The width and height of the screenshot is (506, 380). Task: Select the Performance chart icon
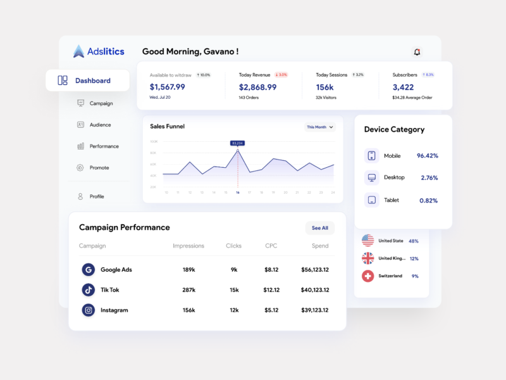point(81,146)
